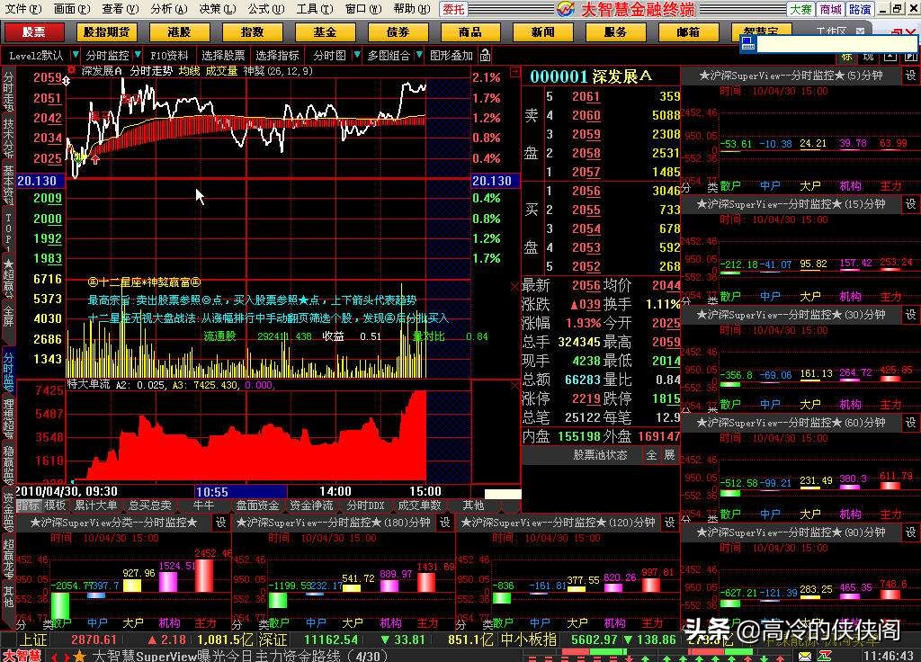
Task: Click the 基金 button
Action: coord(325,32)
